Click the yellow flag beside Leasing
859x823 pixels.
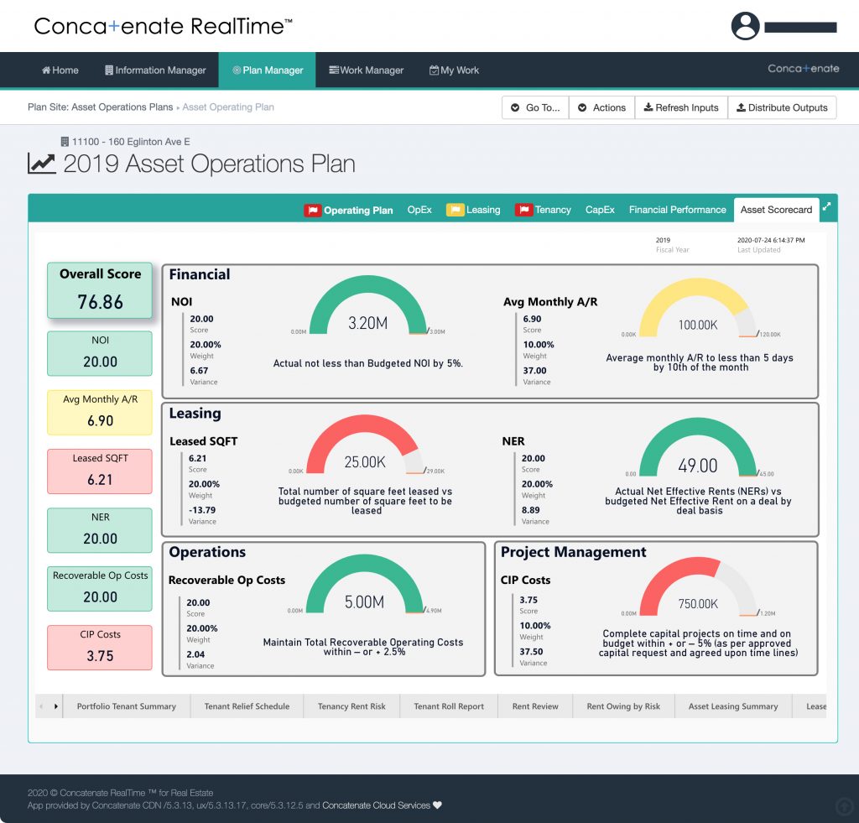tap(455, 210)
